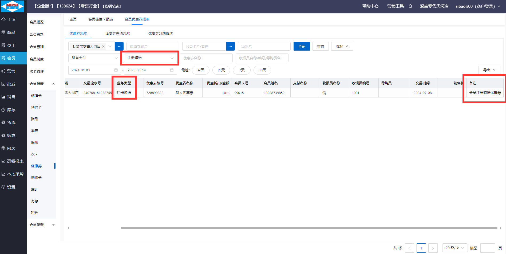The height and width of the screenshot is (254, 506).
Task: Click the 查询 search button
Action: point(302,46)
